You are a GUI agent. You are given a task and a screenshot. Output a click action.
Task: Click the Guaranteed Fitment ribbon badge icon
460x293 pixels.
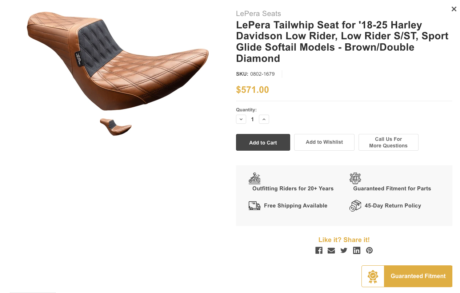(x=373, y=276)
